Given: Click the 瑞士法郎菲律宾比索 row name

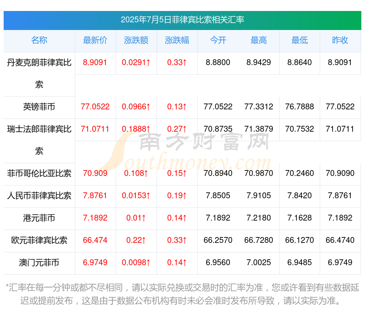Looking at the screenshot, I should [39, 140].
